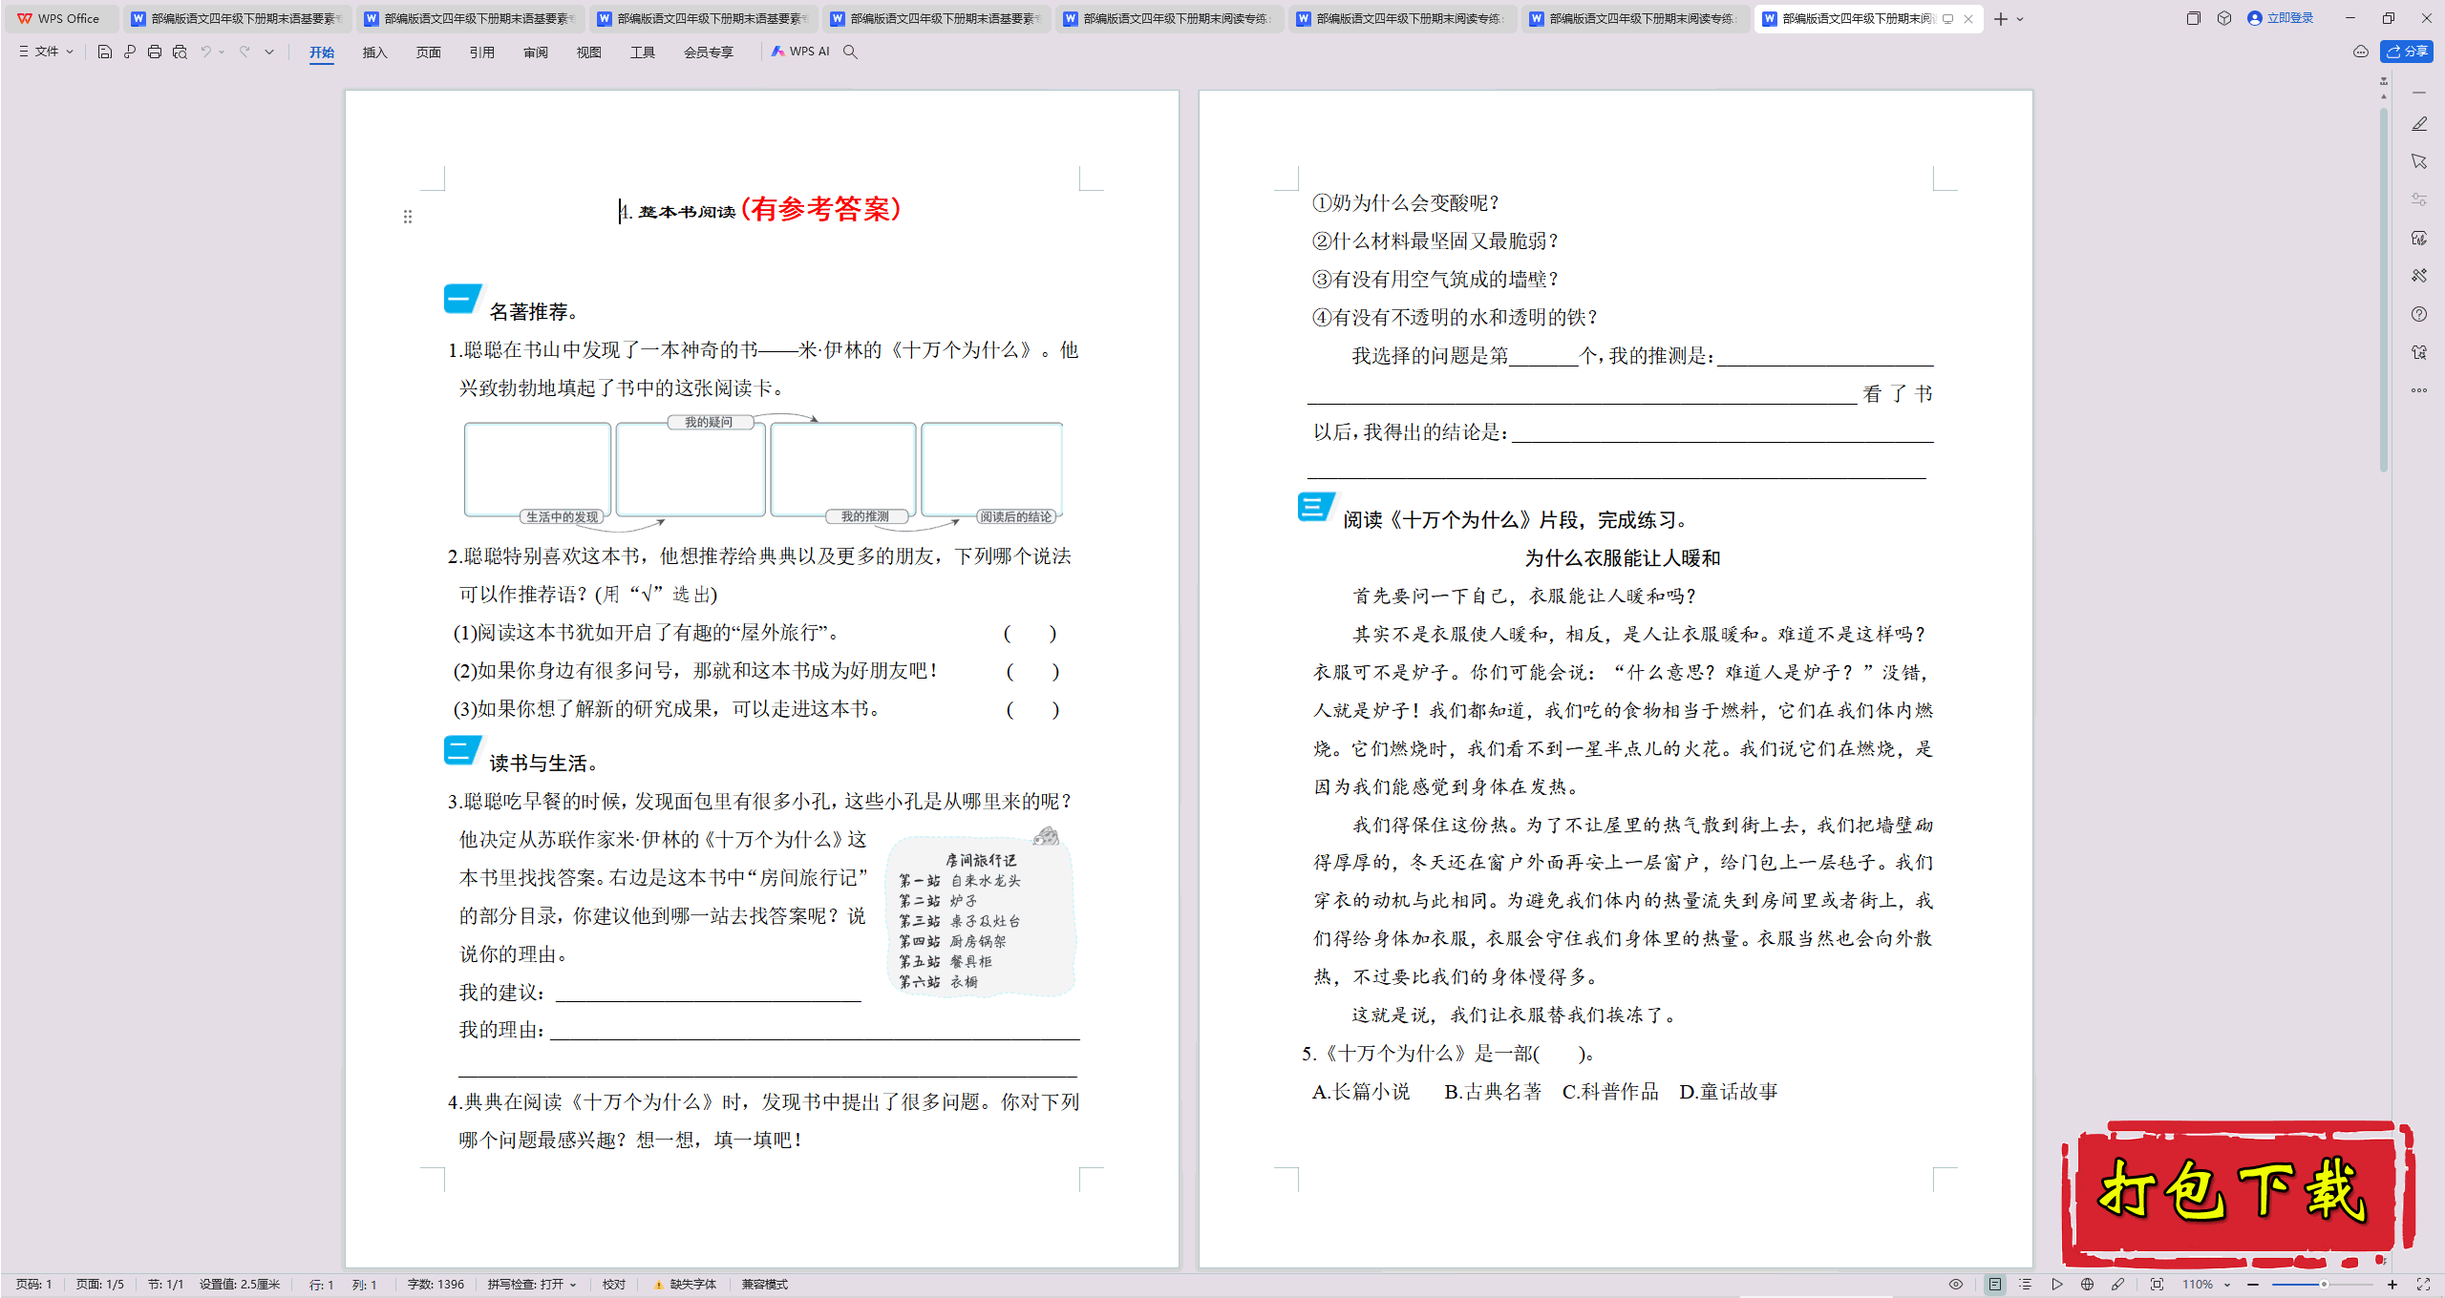The image size is (2445, 1298).
Task: Click the shirt skin icon in right sidebar
Action: [x=2419, y=352]
